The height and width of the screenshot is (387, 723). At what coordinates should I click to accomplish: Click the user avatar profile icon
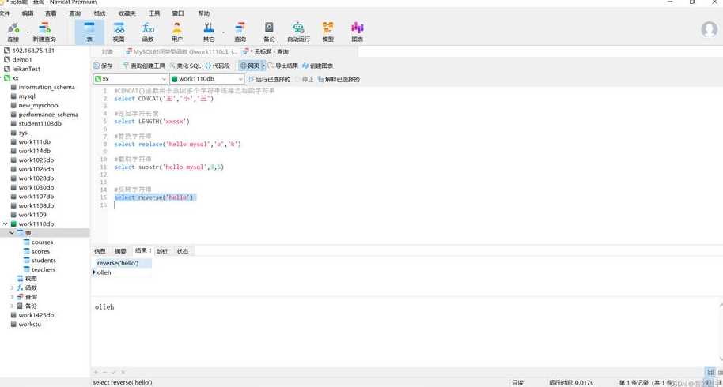pos(710,29)
